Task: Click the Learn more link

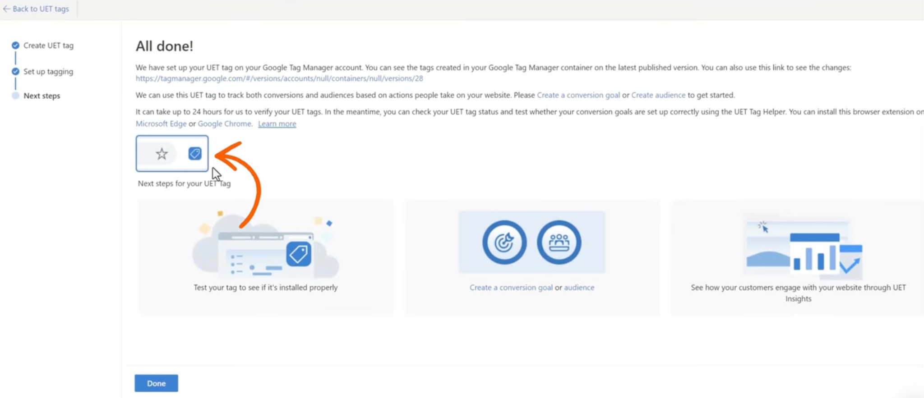Action: click(277, 124)
